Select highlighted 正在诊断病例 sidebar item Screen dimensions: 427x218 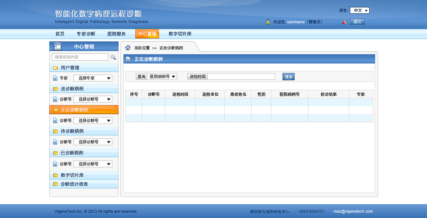(84, 110)
